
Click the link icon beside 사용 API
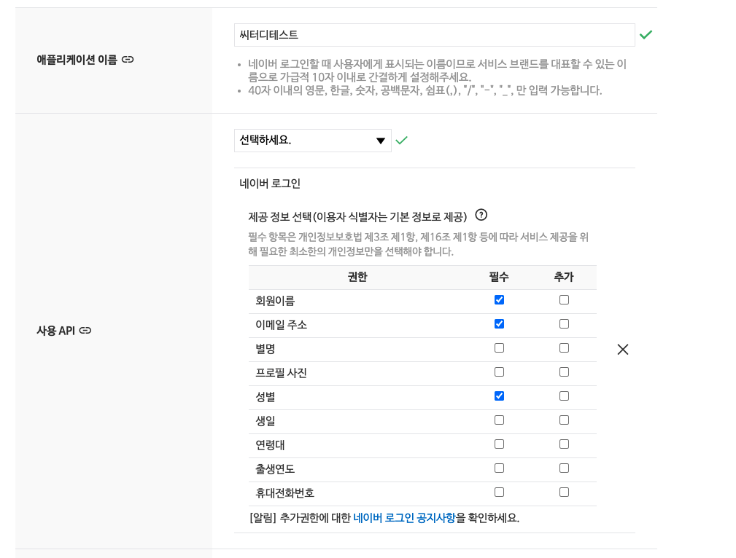[x=85, y=331]
